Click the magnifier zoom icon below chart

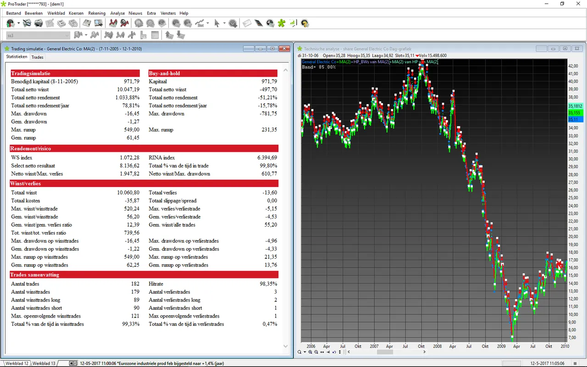tap(299, 352)
